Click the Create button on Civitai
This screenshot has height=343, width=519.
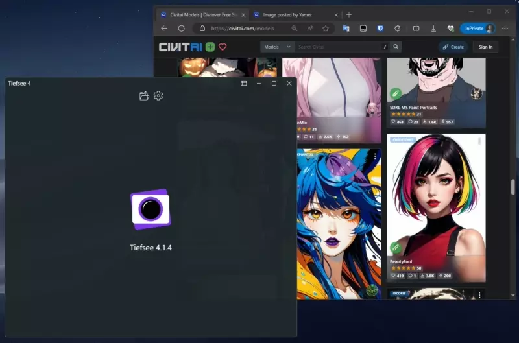(x=453, y=47)
